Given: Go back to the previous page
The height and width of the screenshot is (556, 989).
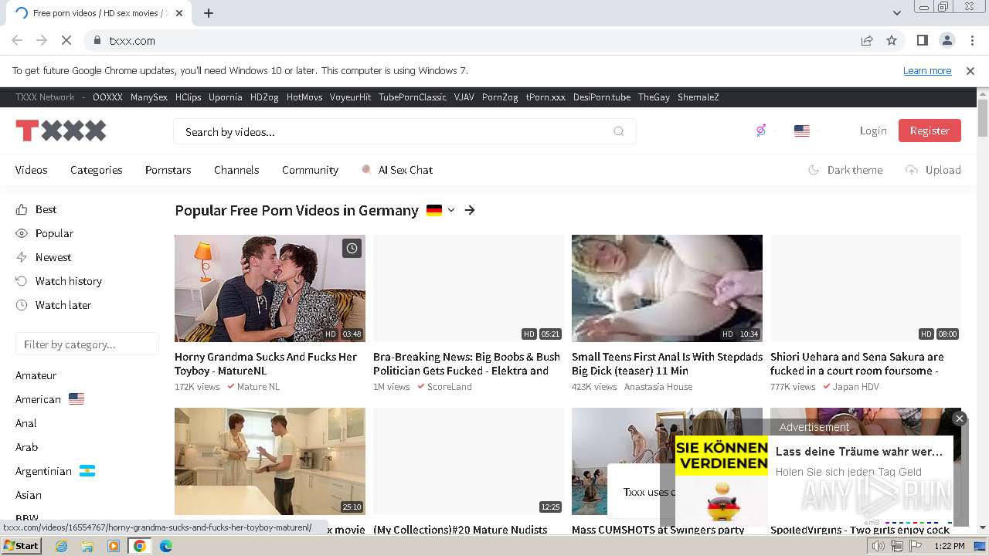Looking at the screenshot, I should [17, 40].
